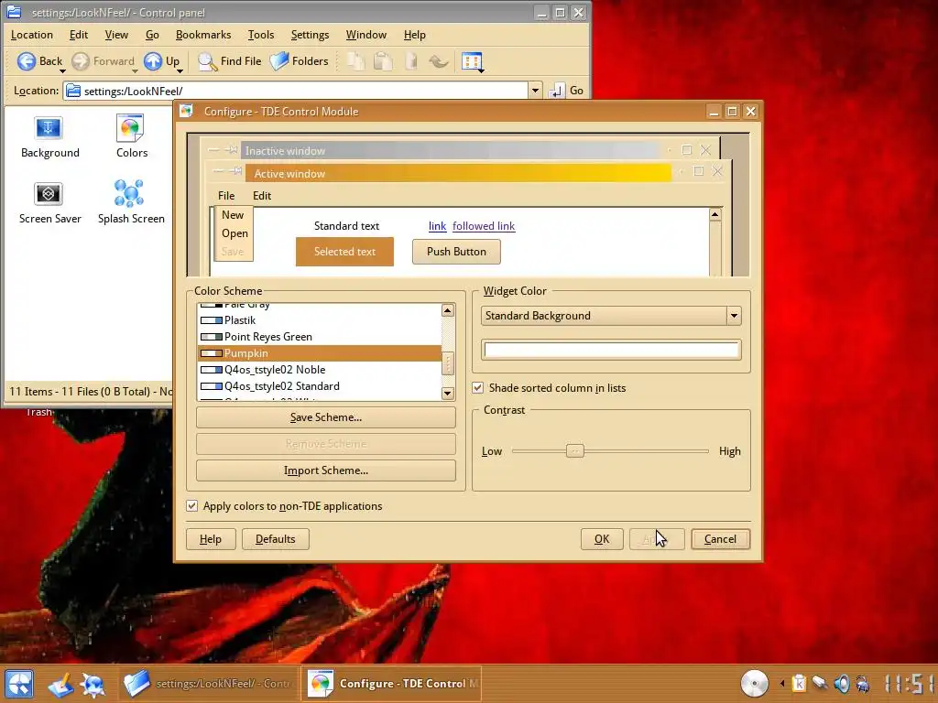The width and height of the screenshot is (938, 703).
Task: Select the Pumpkin color scheme
Action: 319,353
